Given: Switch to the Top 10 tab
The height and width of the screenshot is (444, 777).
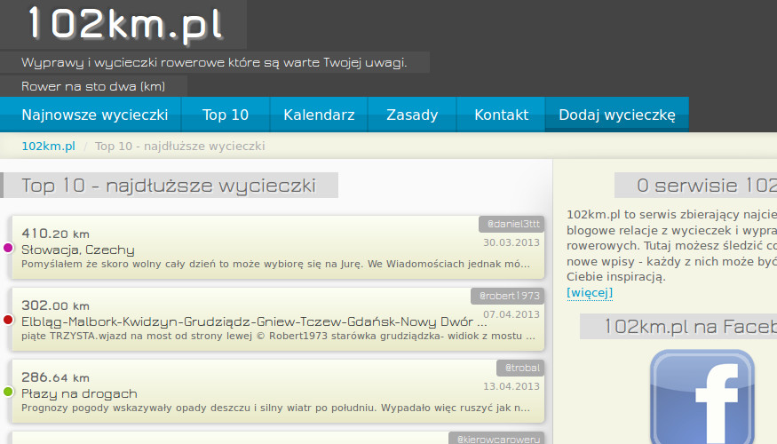Looking at the screenshot, I should click(226, 115).
